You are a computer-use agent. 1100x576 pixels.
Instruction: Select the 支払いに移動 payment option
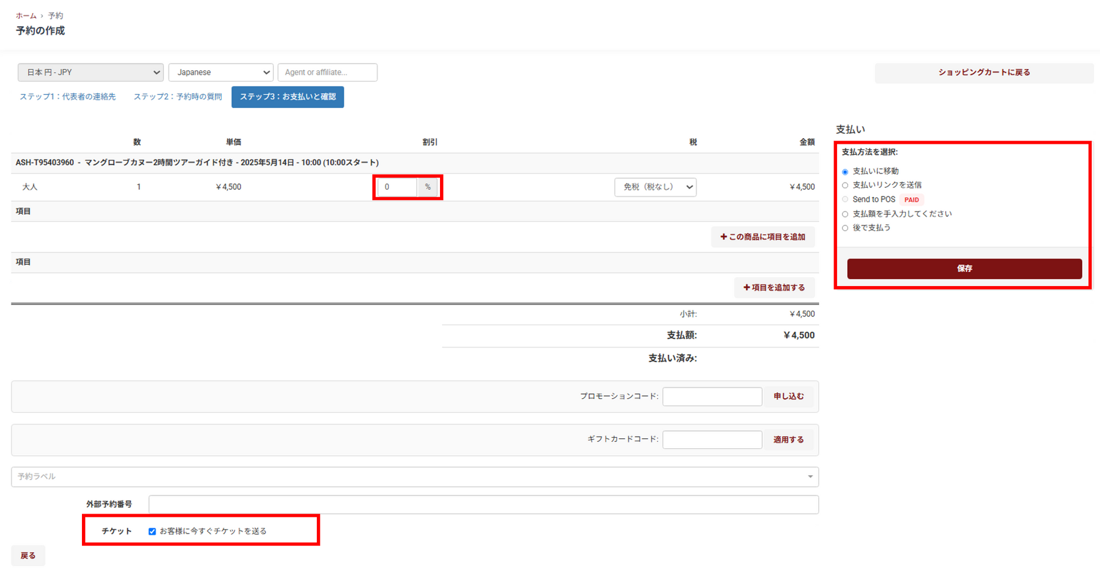[x=845, y=172]
